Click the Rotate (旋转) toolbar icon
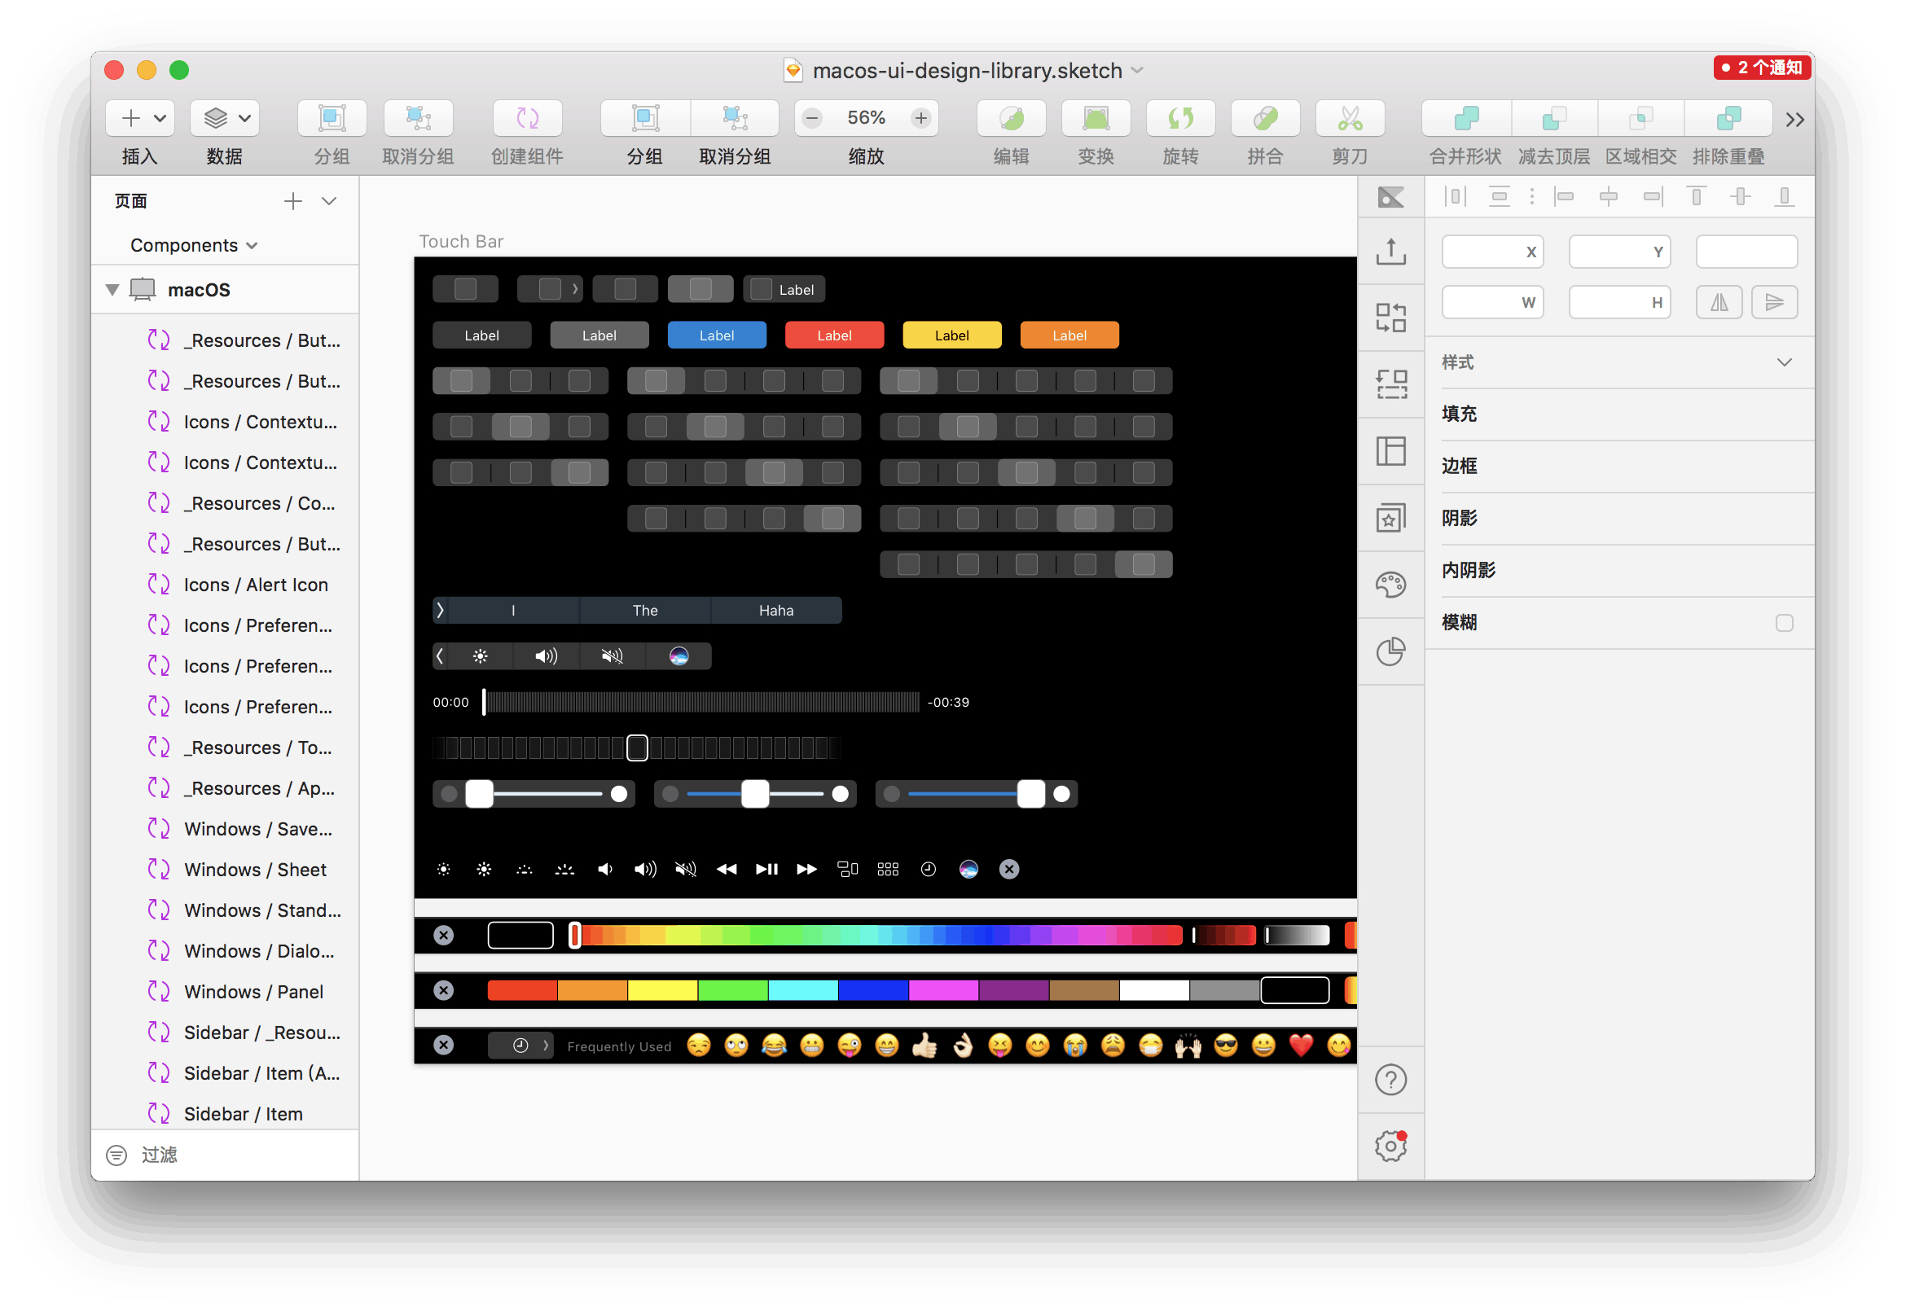The image size is (1906, 1311). pos(1179,118)
